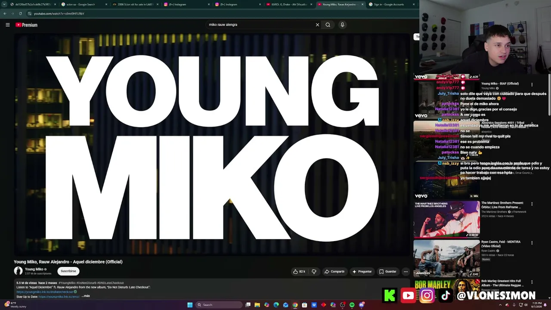Image resolution: width=551 pixels, height=310 pixels.
Task: Open Discord from the taskbar
Action: pyautogui.click(x=362, y=305)
